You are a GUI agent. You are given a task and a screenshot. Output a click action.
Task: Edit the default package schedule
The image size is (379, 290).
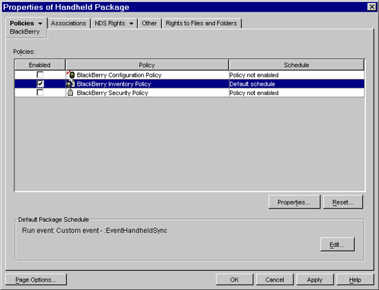[338, 245]
